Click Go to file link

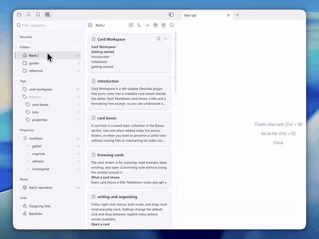pos(278,133)
